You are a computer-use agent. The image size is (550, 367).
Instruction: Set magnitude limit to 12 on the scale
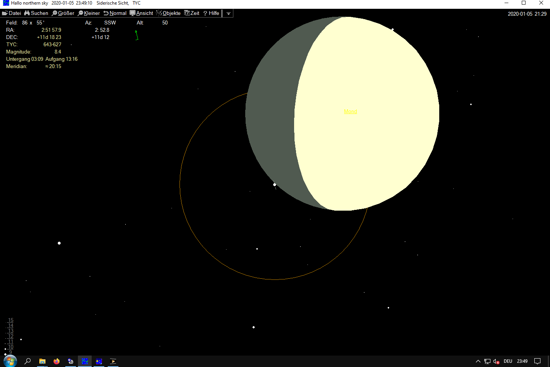(11, 336)
